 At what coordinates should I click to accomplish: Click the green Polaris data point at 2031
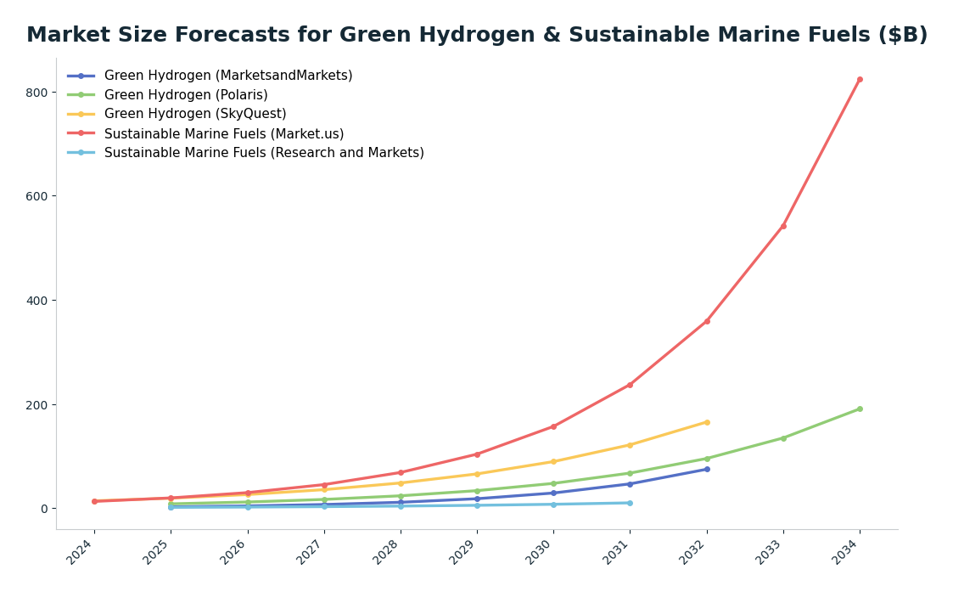pos(630,473)
